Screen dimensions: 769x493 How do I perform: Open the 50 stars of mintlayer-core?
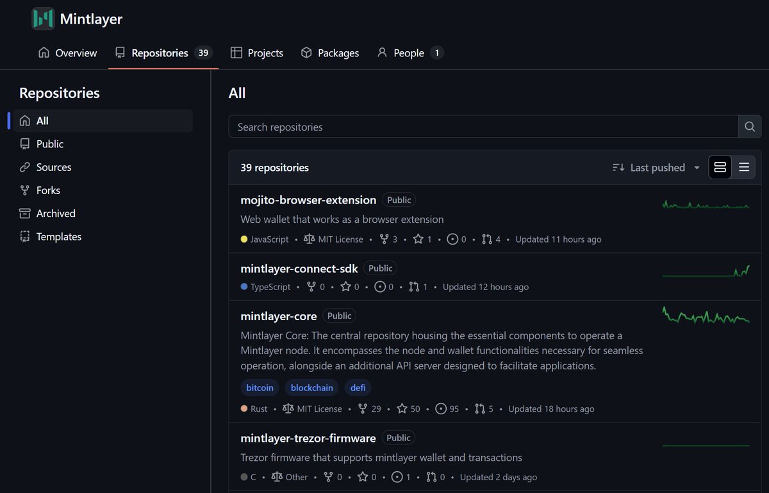408,408
